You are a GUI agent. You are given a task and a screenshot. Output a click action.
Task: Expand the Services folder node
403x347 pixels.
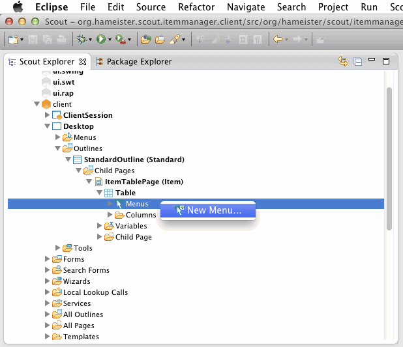coord(47,303)
